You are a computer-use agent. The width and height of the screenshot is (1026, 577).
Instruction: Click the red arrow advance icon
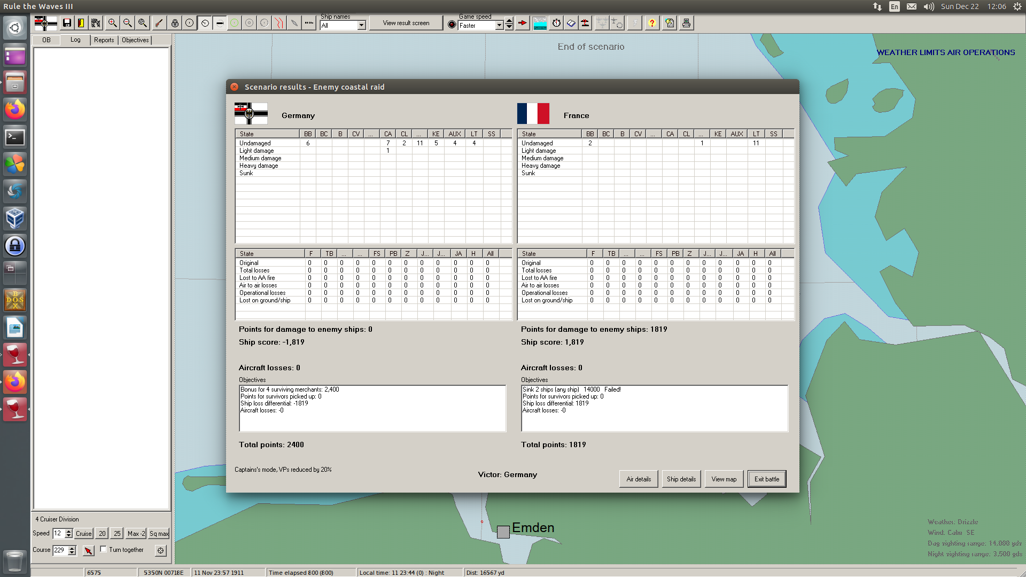pos(523,23)
